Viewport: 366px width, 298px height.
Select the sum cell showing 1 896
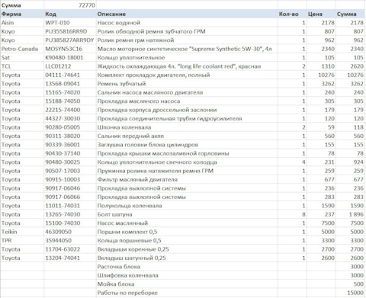point(351,214)
